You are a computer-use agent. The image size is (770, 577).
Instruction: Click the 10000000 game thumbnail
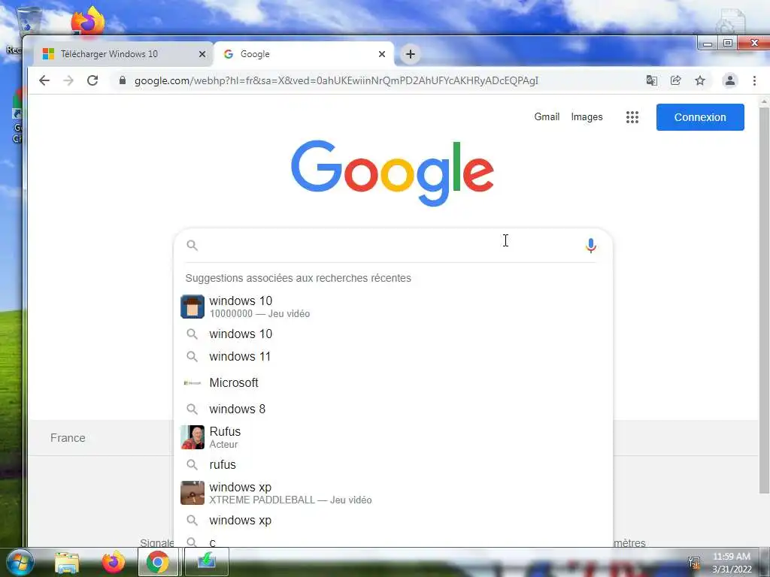coord(192,307)
